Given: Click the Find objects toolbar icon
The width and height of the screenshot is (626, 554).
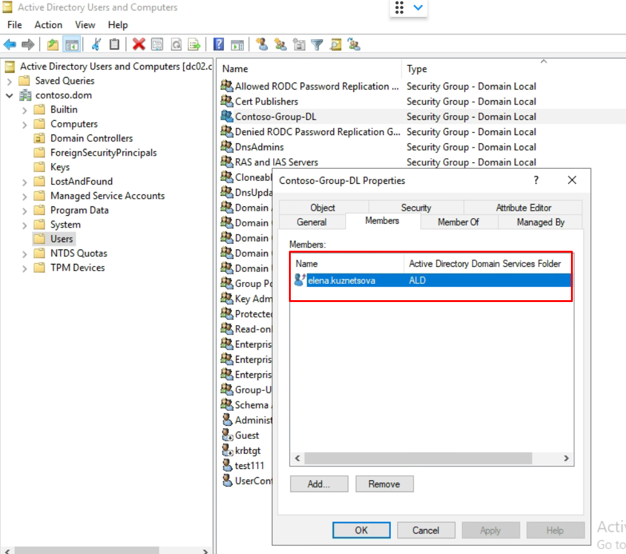Looking at the screenshot, I should (336, 44).
